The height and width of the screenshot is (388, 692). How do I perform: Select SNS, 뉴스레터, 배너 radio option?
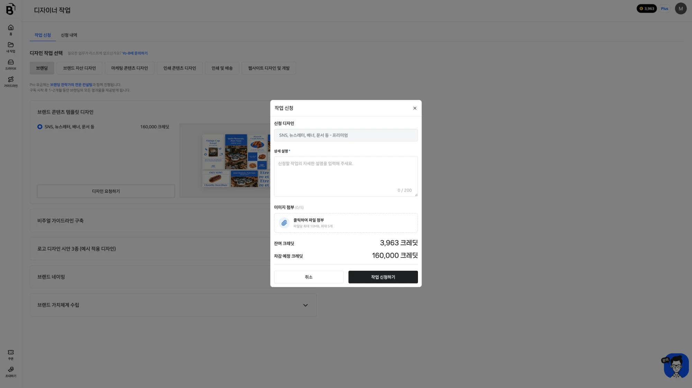click(40, 127)
